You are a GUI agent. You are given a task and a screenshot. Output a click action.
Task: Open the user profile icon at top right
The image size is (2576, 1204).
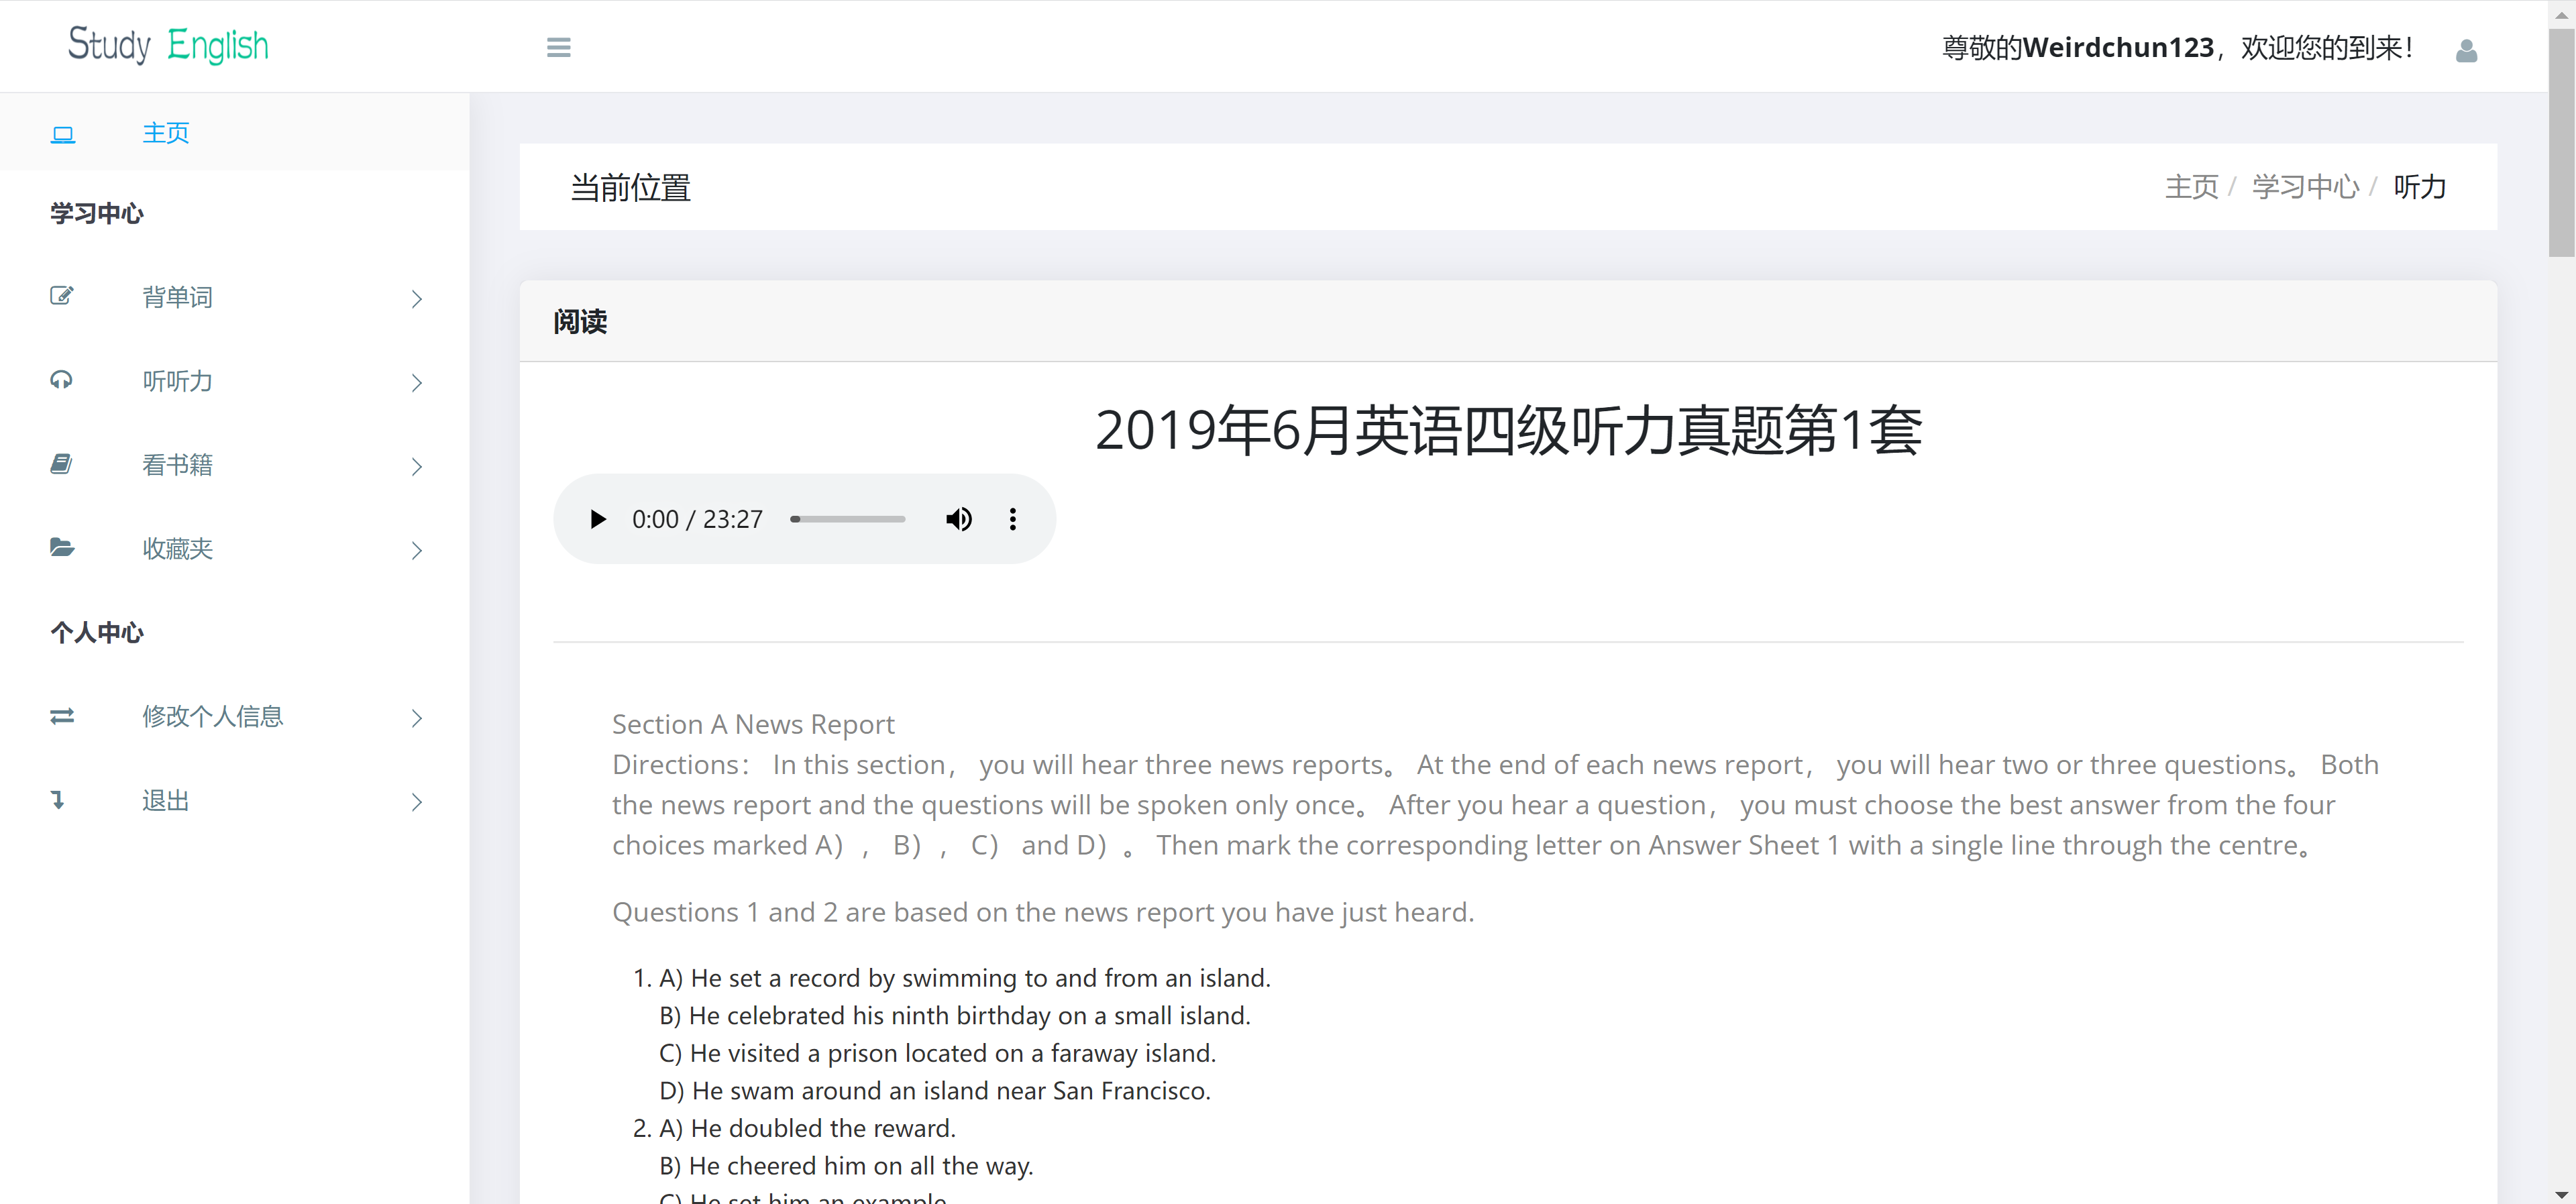click(x=2466, y=50)
